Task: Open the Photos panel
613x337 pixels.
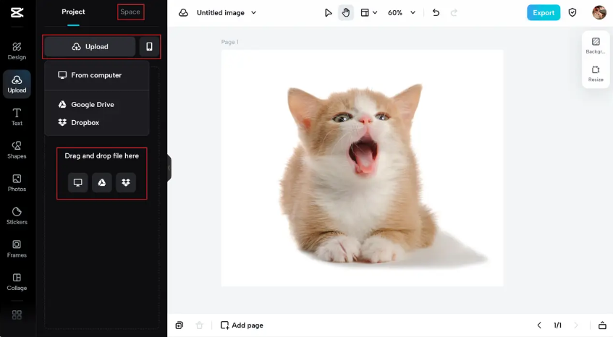Action: [17, 183]
